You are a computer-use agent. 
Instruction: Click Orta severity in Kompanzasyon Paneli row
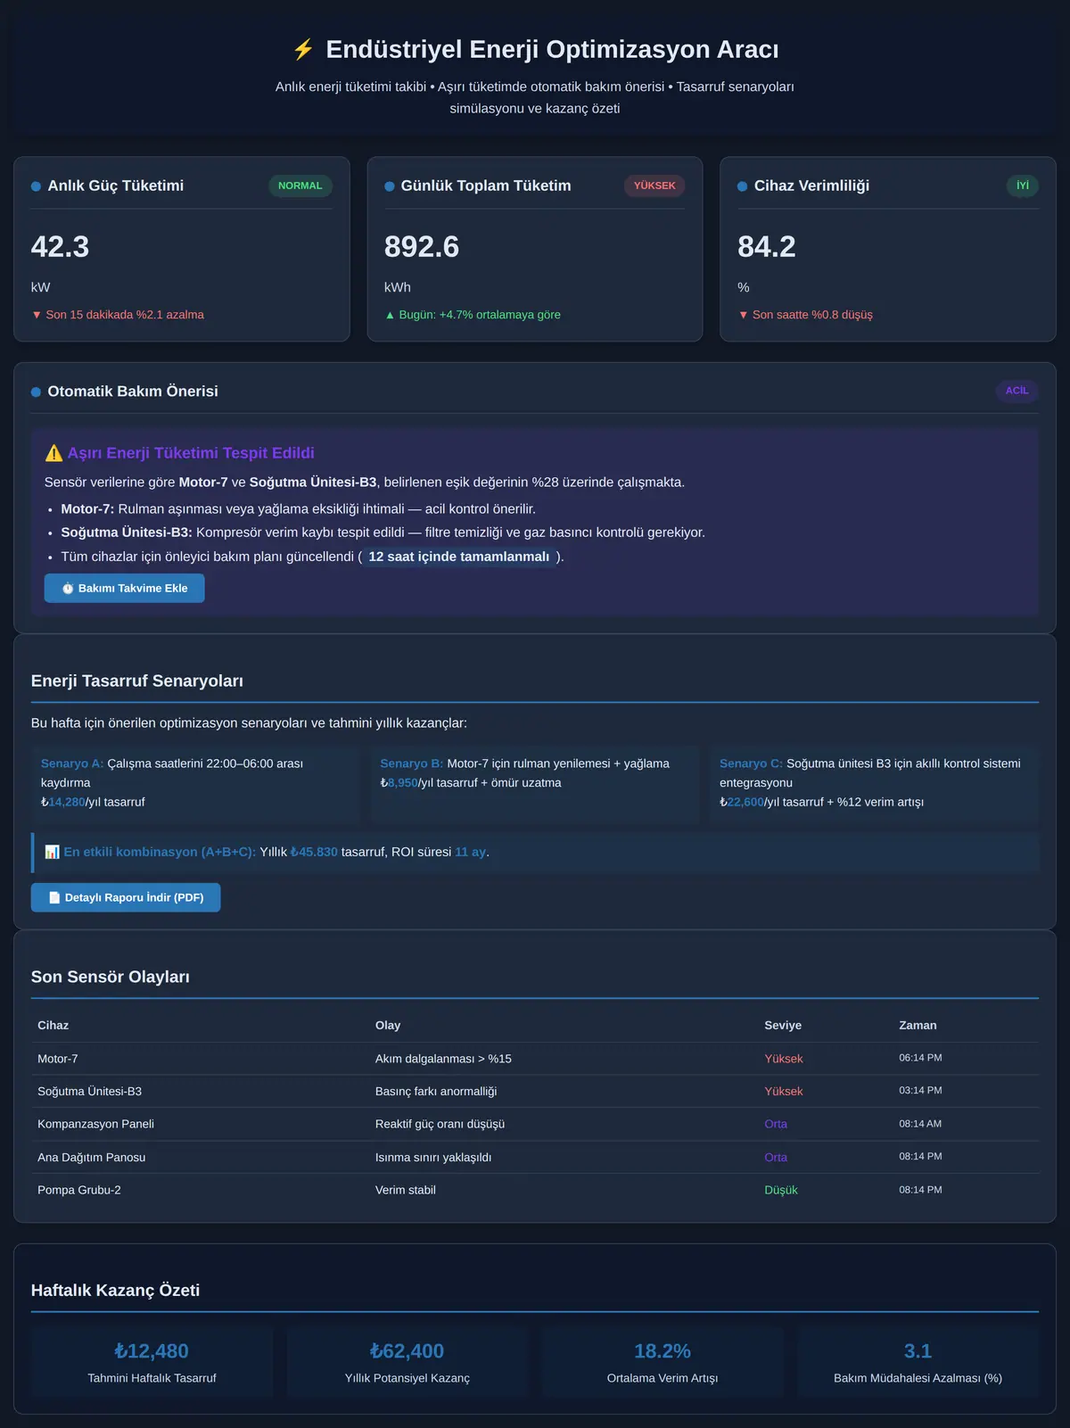(776, 1124)
